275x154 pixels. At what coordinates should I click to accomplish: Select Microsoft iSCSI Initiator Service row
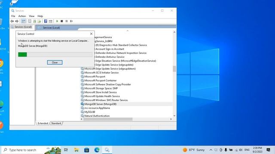click(101, 73)
